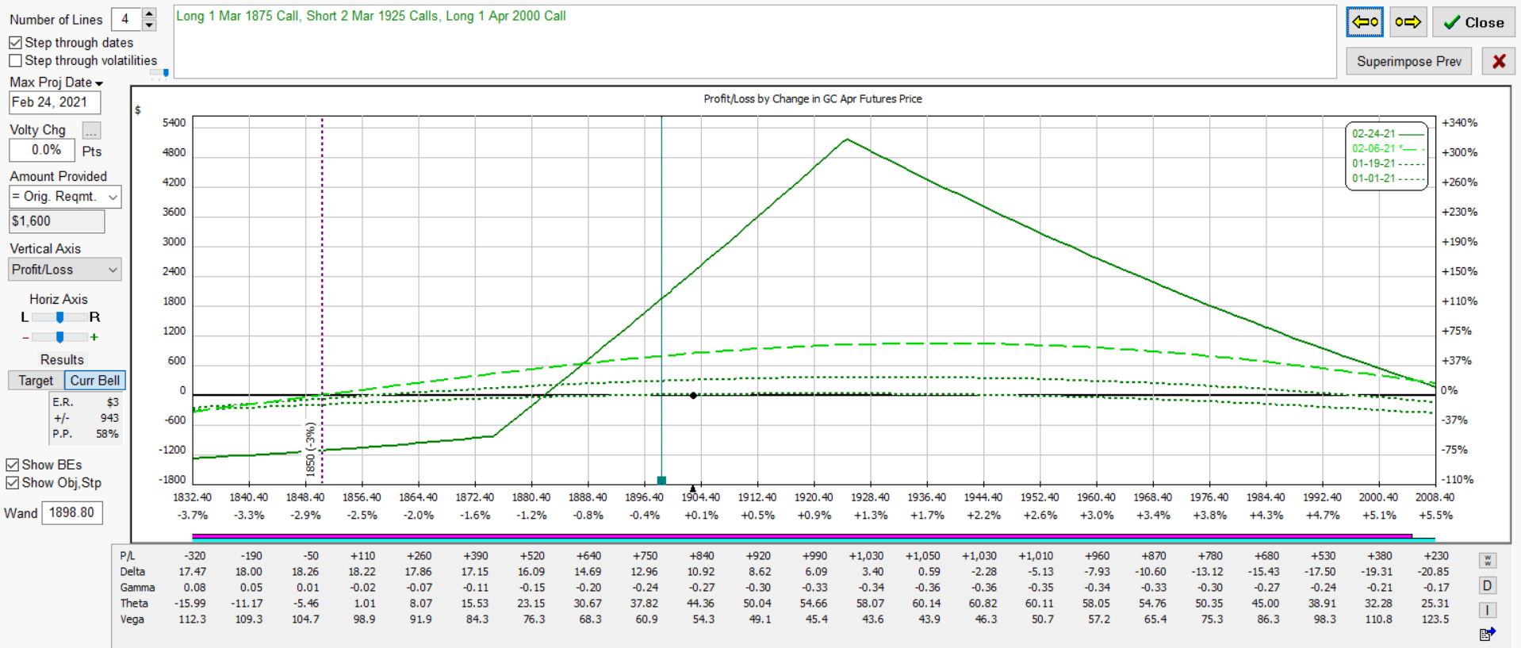This screenshot has height=648, width=1521.
Task: Click the Theta row label in table
Action: coord(134,604)
